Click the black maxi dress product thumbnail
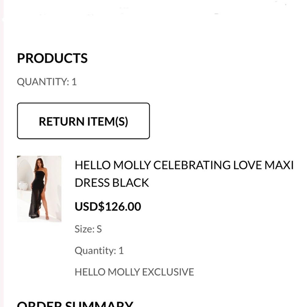 [39, 189]
